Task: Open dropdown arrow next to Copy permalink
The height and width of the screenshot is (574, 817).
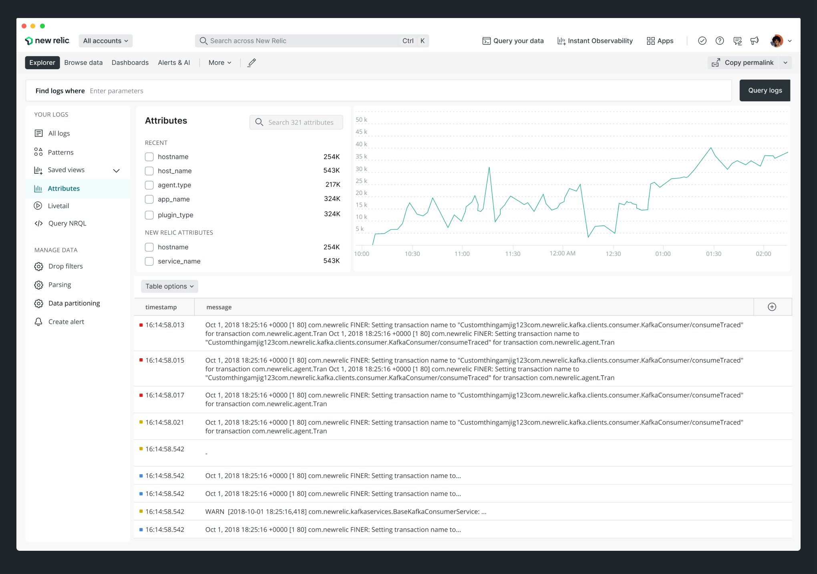Action: click(x=785, y=62)
